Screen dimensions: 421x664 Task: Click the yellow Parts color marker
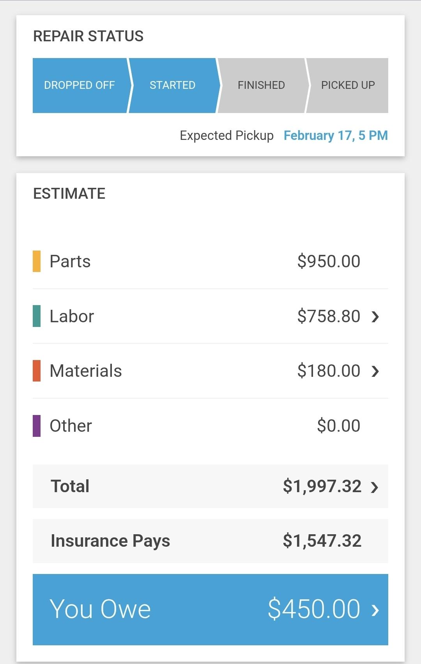[37, 261]
